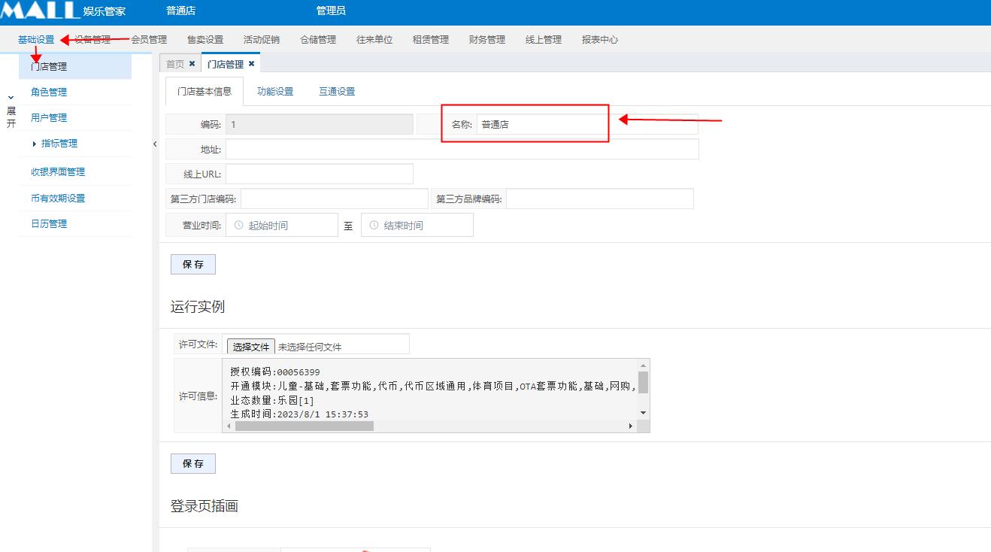Image resolution: width=991 pixels, height=552 pixels.
Task: Click the 起始时间 business hours field
Action: click(x=282, y=225)
